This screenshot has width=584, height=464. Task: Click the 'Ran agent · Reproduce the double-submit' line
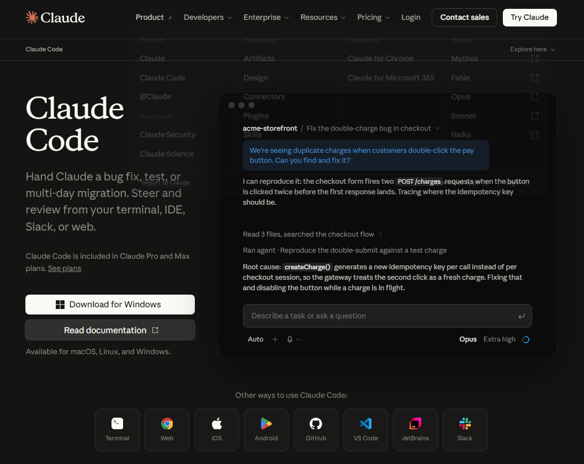click(345, 250)
